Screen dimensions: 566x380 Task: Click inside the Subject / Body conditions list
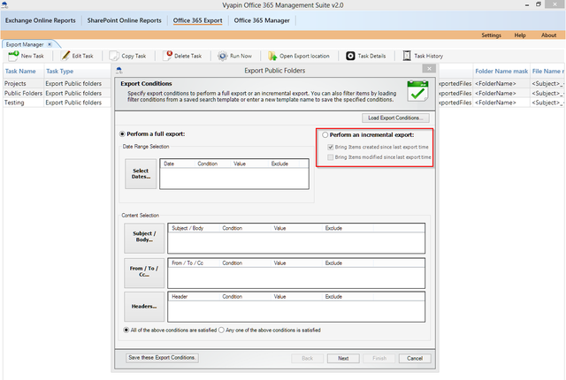(296, 242)
